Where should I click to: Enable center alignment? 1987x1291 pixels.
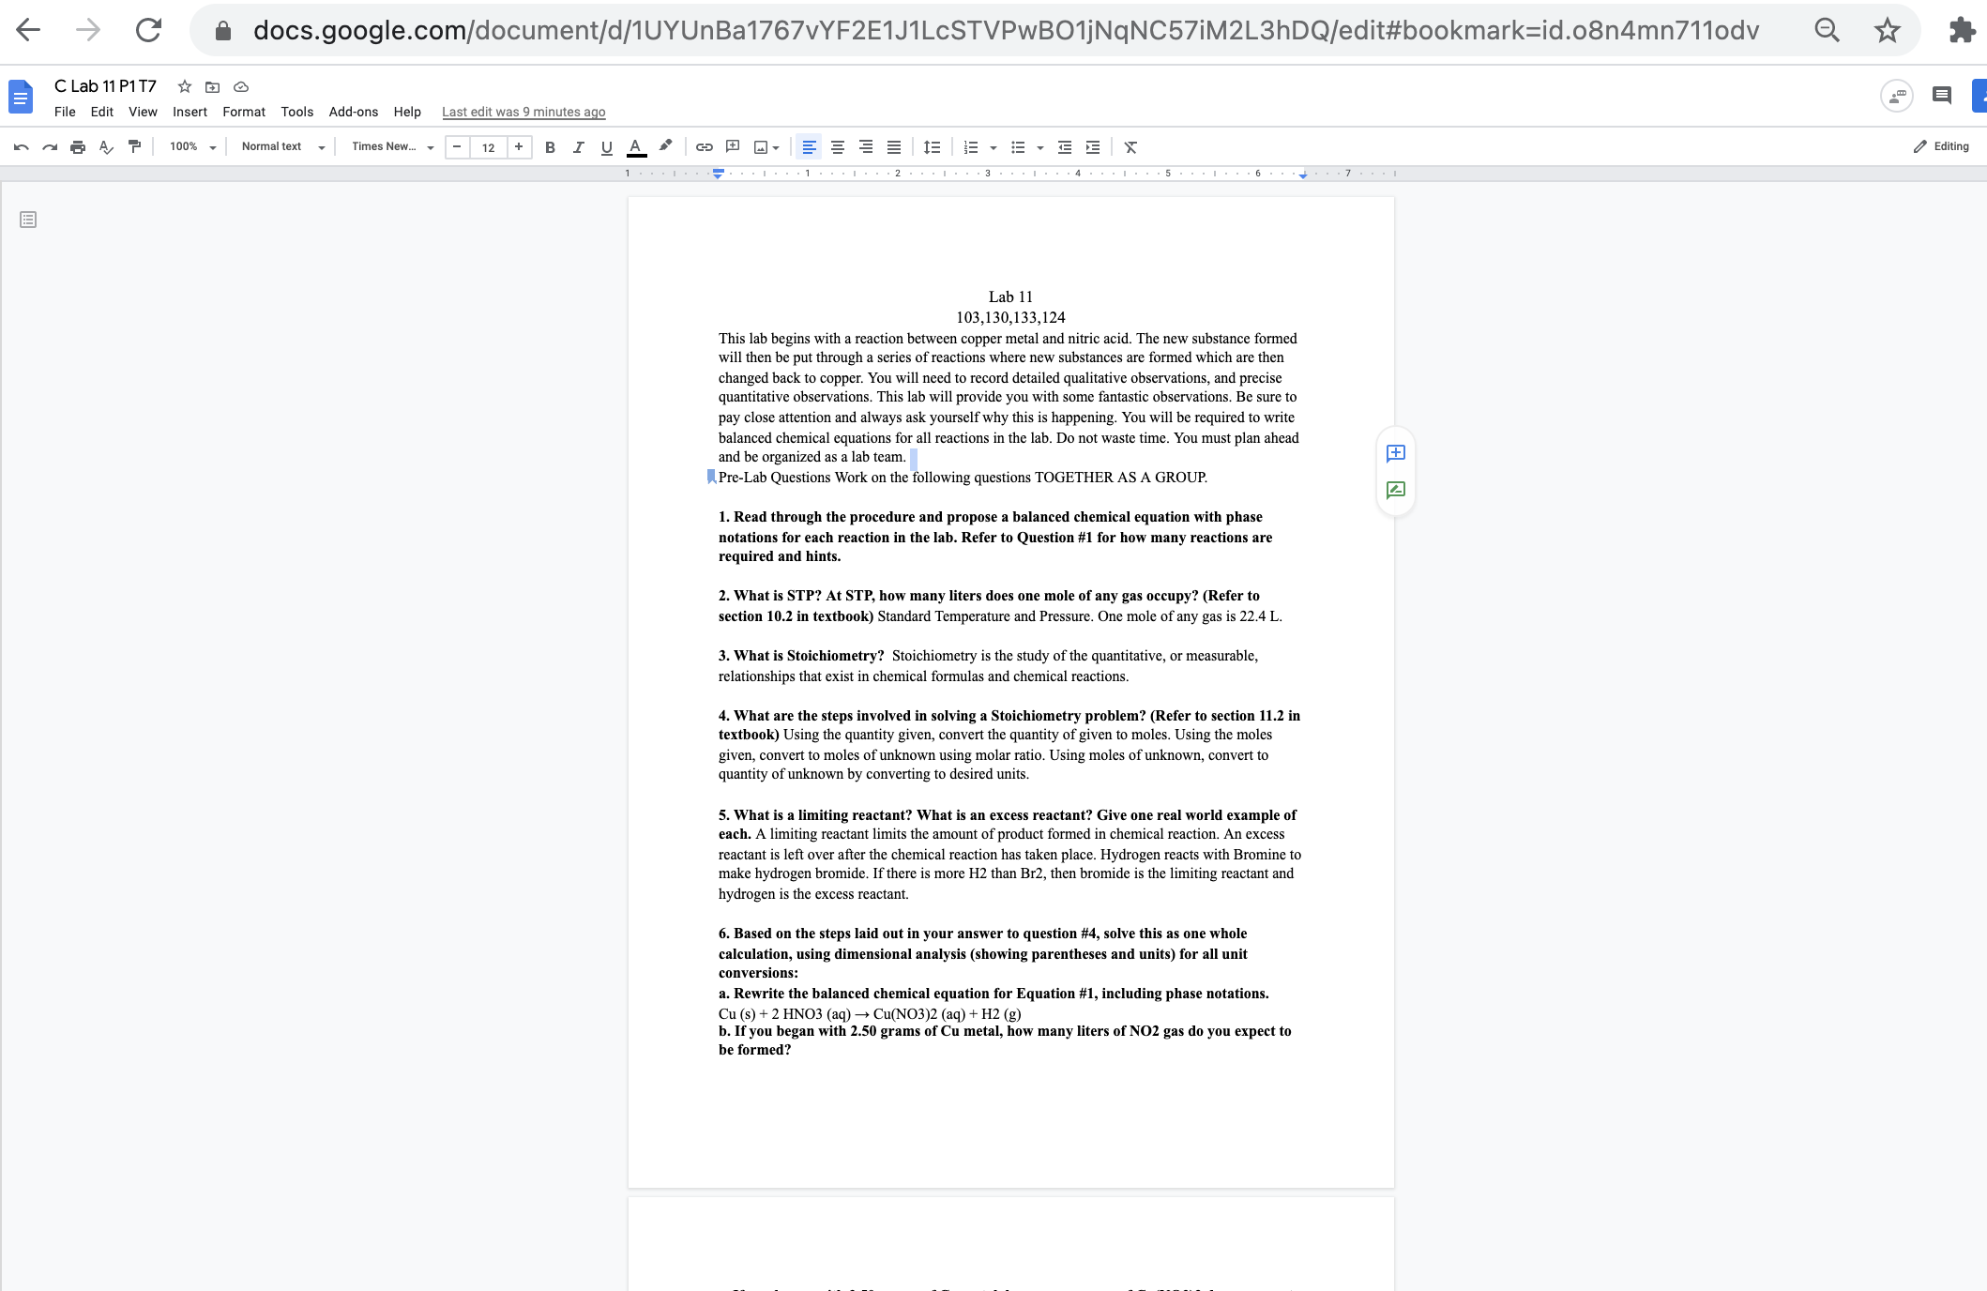[838, 147]
